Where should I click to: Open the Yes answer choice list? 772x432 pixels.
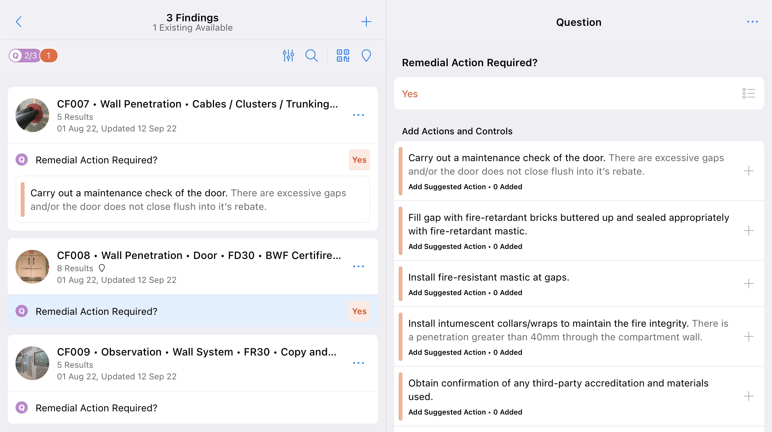[x=748, y=93]
